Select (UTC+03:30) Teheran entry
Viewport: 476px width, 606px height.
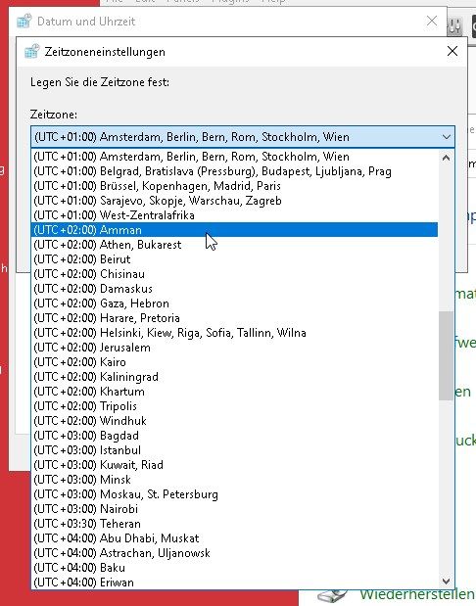tap(234, 524)
